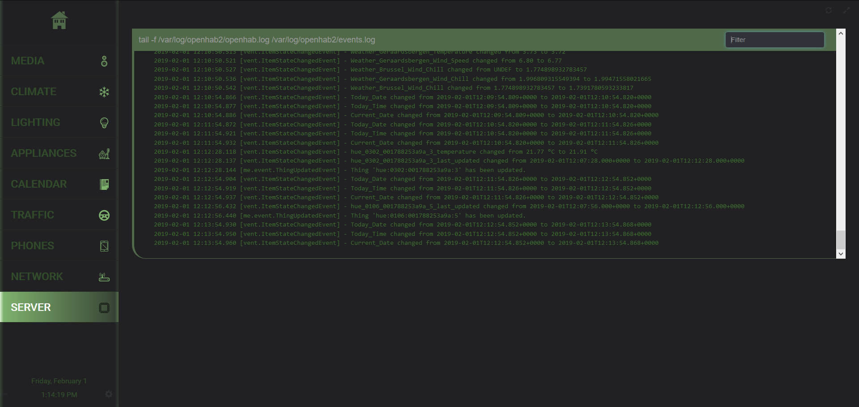Click the Media speaker icon
The image size is (859, 407).
(x=104, y=61)
